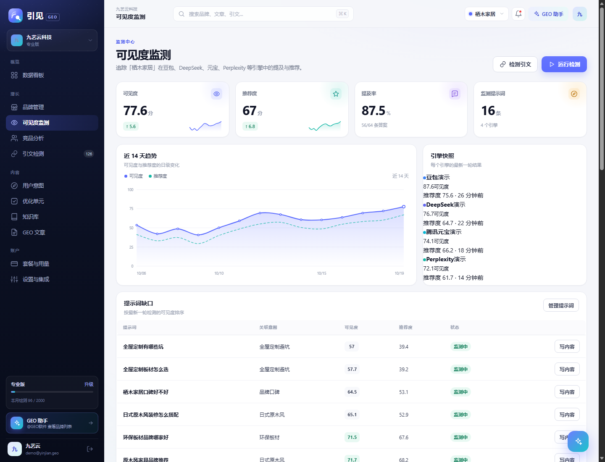Expand the 九艺云科技 workspace switcher
Image resolution: width=605 pixels, height=462 pixels.
52,40
